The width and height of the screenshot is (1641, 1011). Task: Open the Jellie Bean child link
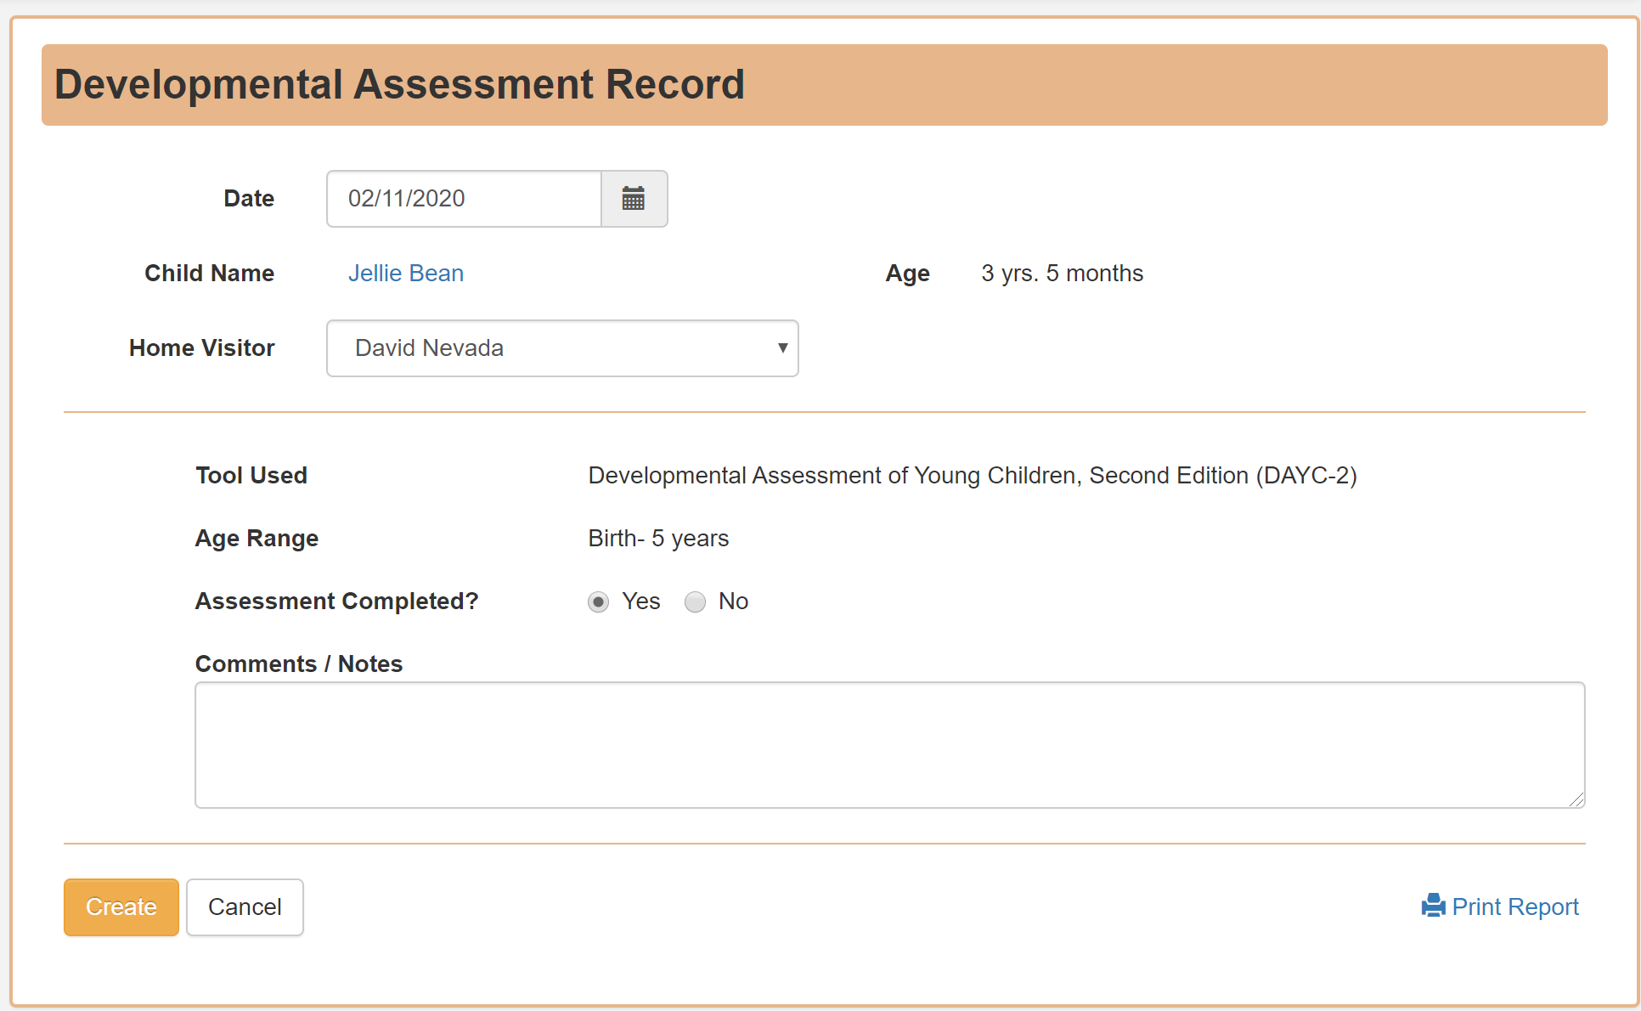point(406,274)
